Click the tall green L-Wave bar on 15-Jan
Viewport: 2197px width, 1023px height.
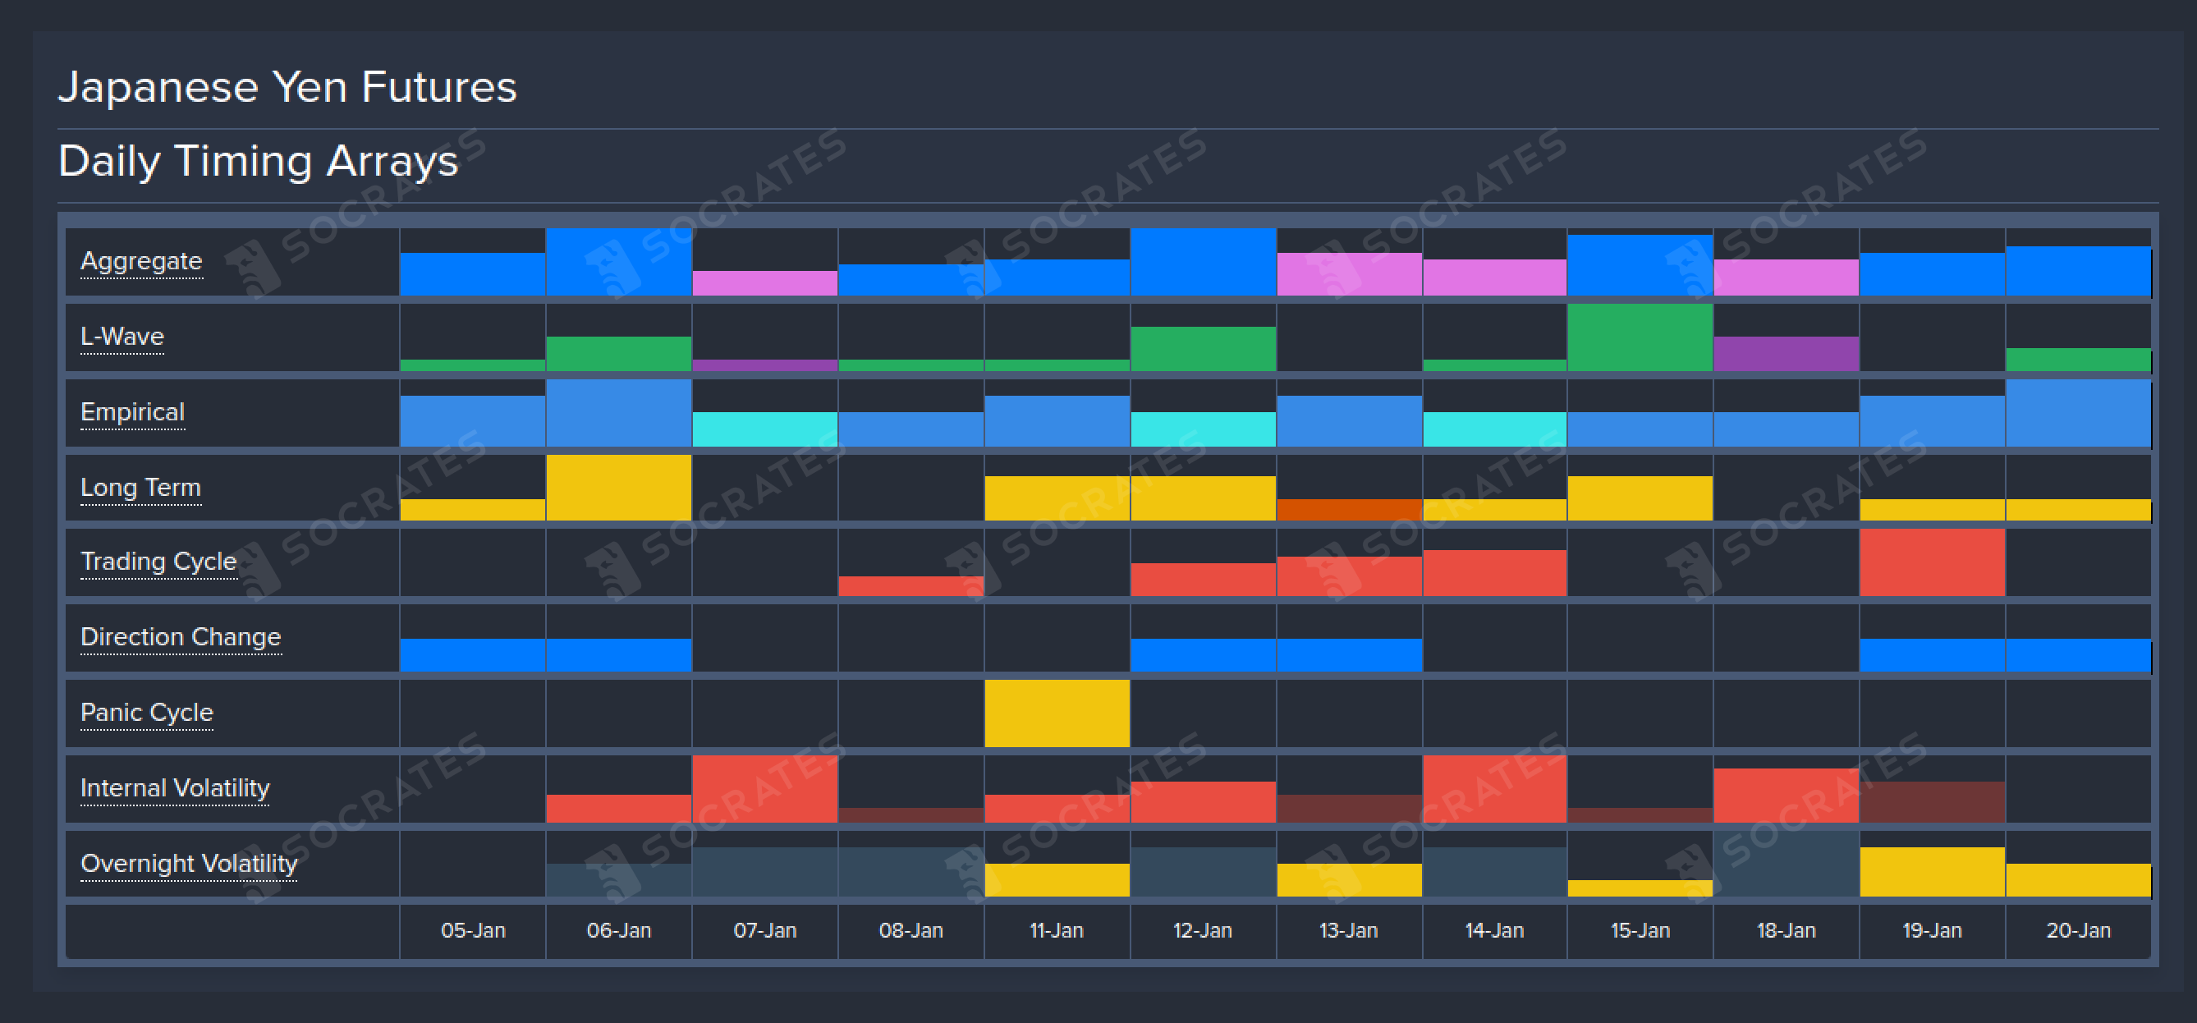[x=1640, y=337]
